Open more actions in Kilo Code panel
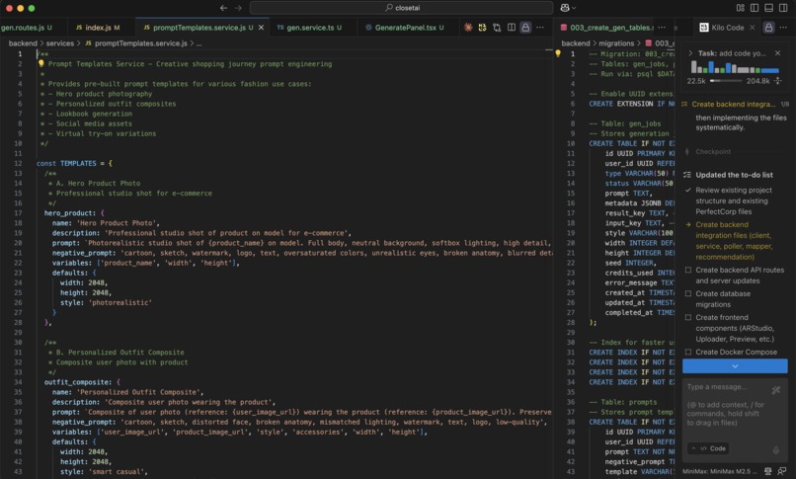The image size is (796, 479). [x=783, y=28]
